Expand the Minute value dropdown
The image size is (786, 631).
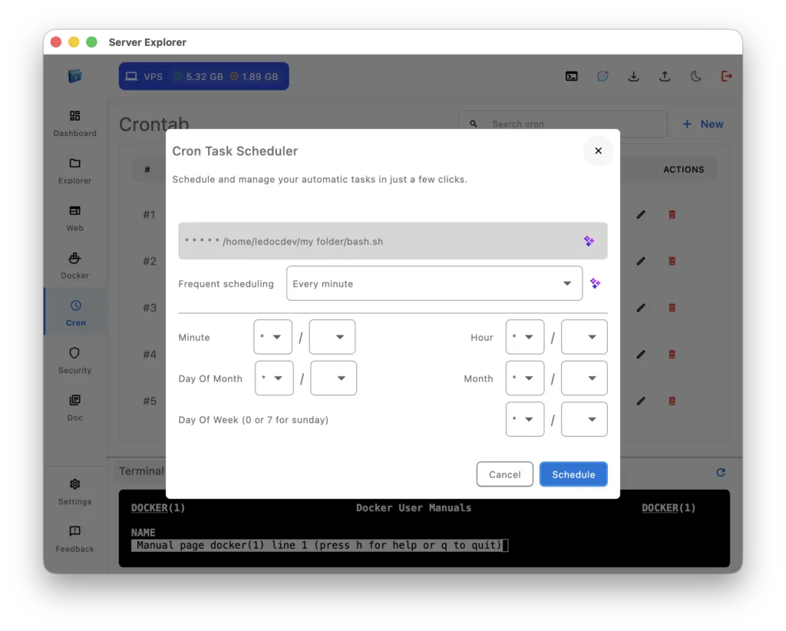click(272, 336)
